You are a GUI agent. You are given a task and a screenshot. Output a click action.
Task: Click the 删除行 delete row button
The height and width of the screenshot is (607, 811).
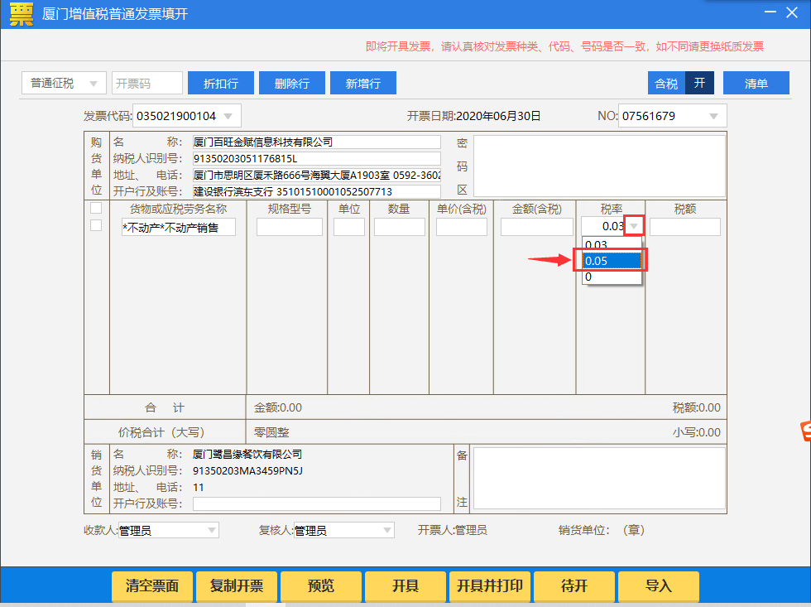click(291, 83)
